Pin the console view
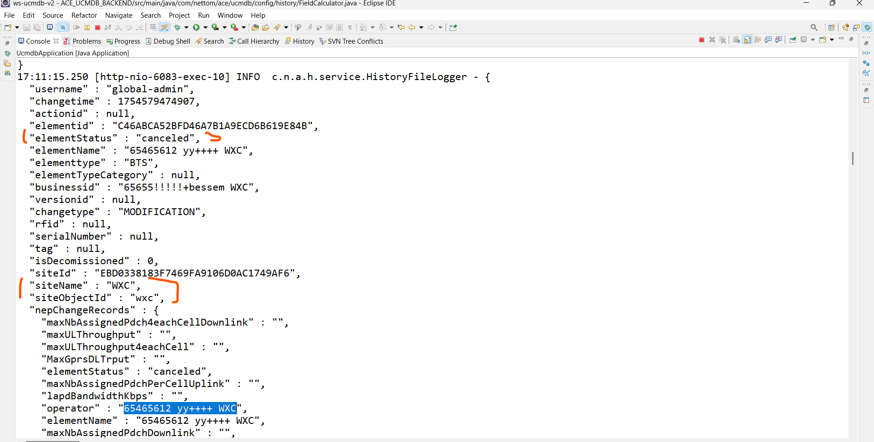This screenshot has width=874, height=442. point(793,40)
